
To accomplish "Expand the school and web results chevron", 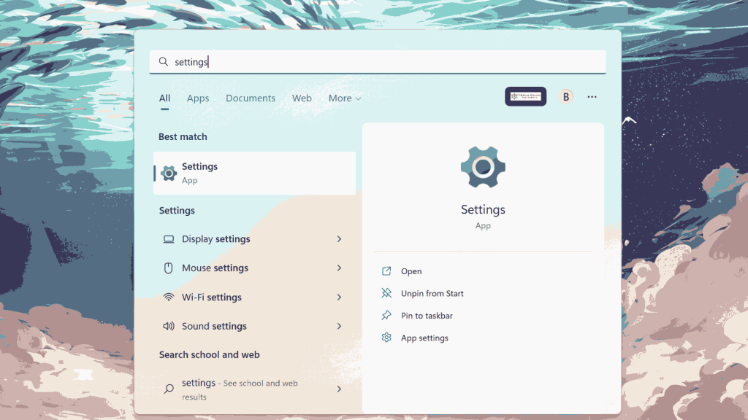I will 339,389.
